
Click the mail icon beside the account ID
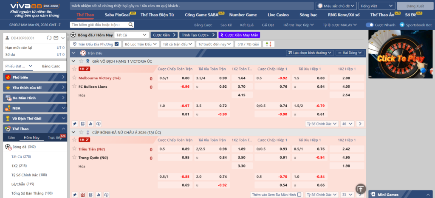point(56,38)
